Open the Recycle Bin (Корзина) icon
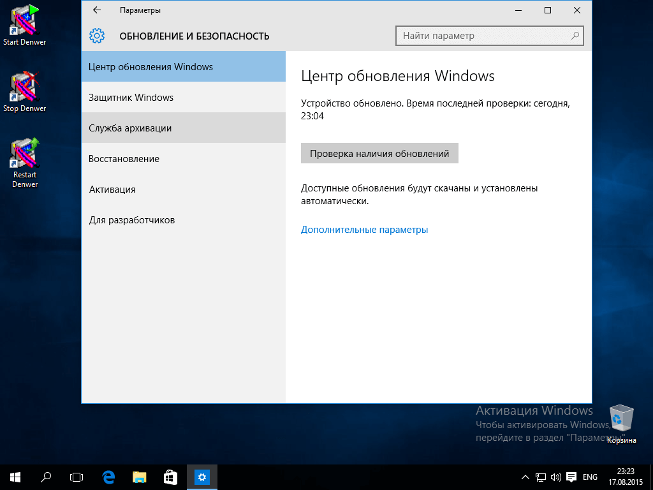 pos(621,424)
